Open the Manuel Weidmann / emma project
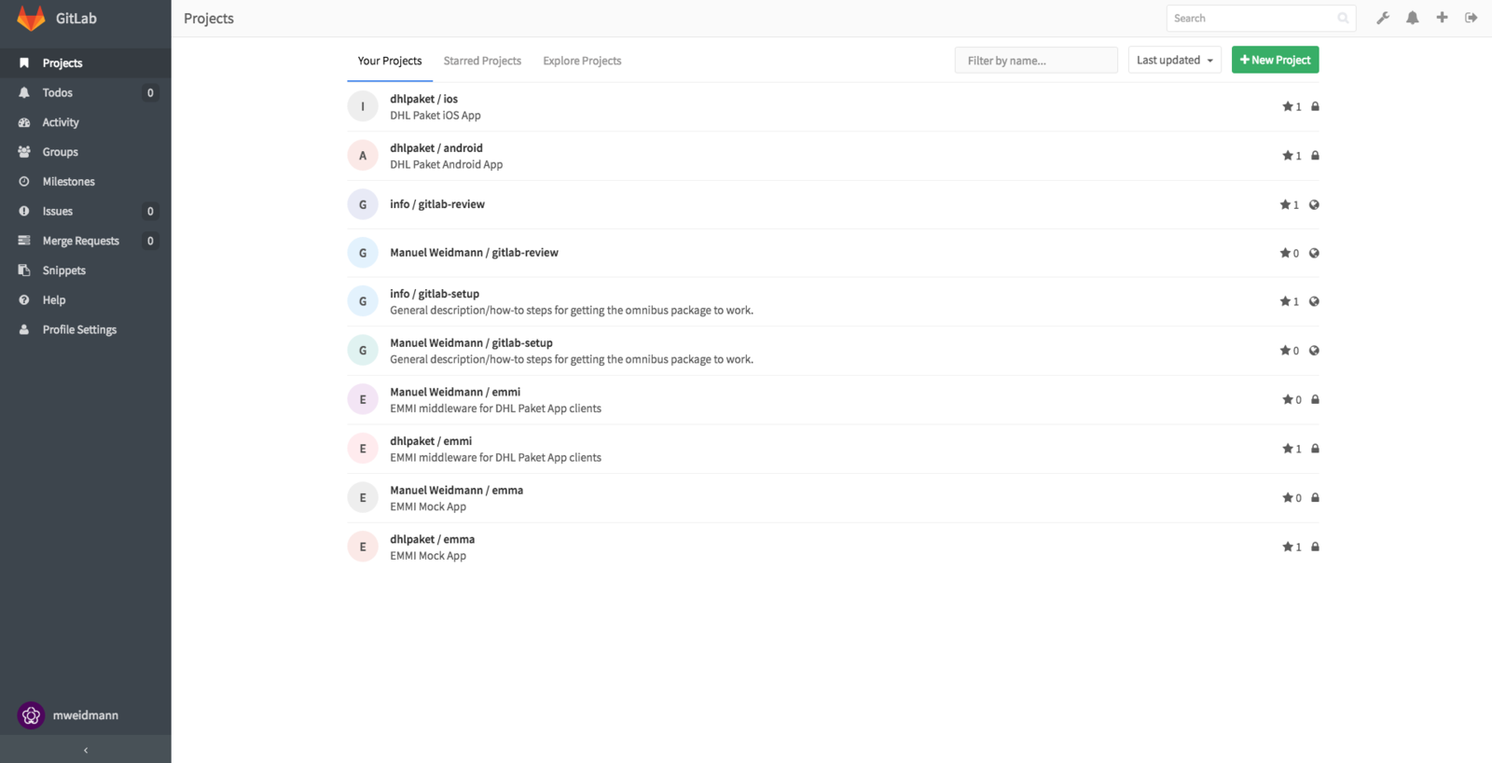1492x763 pixels. pos(457,491)
